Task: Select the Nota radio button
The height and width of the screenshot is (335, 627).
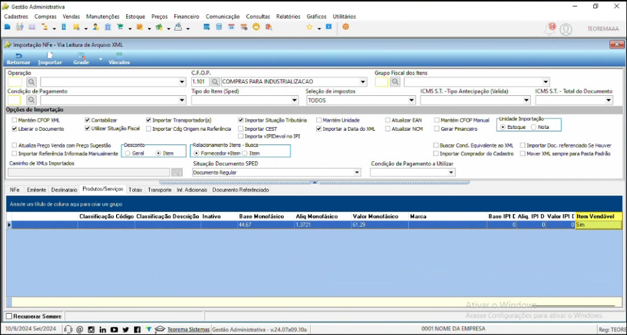Action: pos(533,127)
